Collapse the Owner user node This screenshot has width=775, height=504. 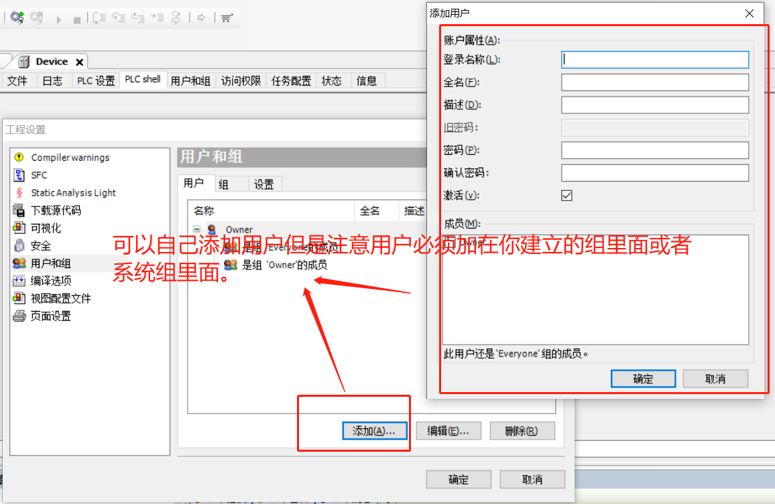coord(196,229)
